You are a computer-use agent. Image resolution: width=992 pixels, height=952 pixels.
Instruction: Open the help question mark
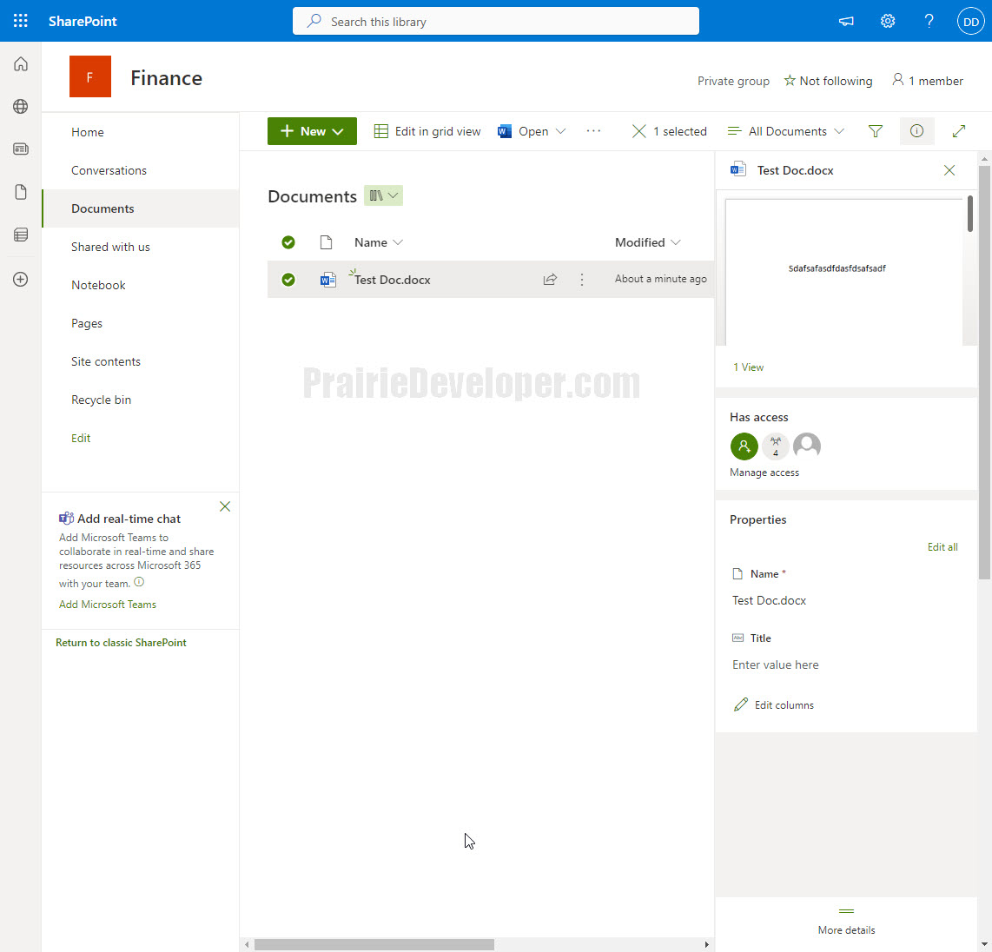click(x=929, y=21)
